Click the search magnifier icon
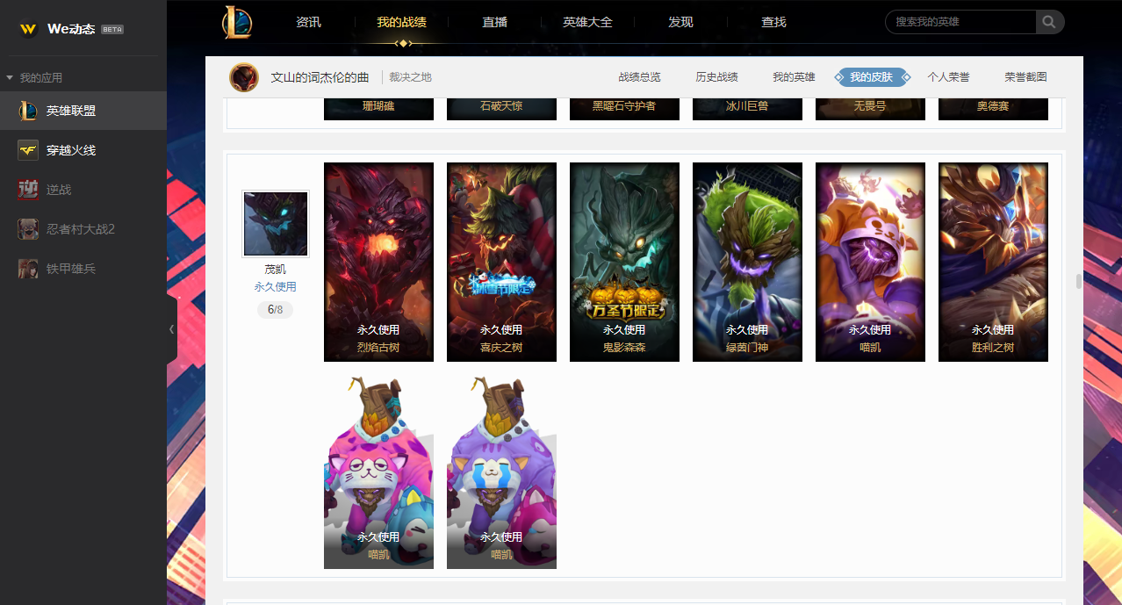1122x605 pixels. point(1050,22)
